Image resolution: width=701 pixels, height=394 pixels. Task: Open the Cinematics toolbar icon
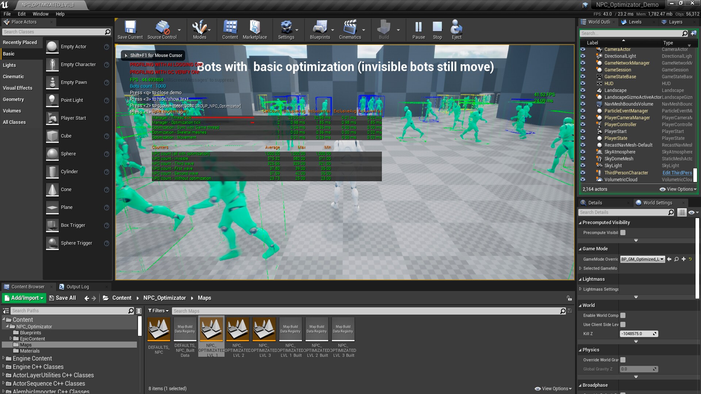(349, 29)
